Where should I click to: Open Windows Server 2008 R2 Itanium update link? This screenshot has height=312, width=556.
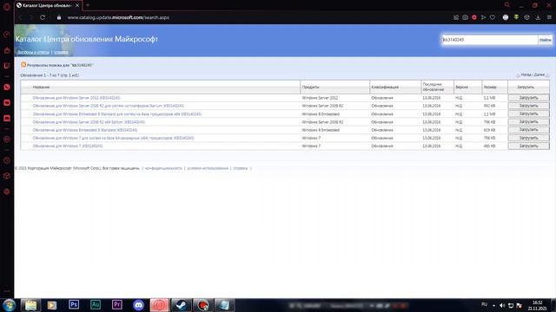108,106
